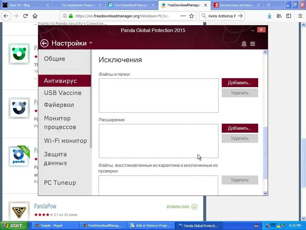Expand the Настройки dropdown arrow

(91, 43)
